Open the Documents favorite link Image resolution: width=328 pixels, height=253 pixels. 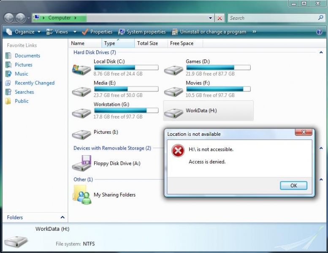pyautogui.click(x=27, y=56)
